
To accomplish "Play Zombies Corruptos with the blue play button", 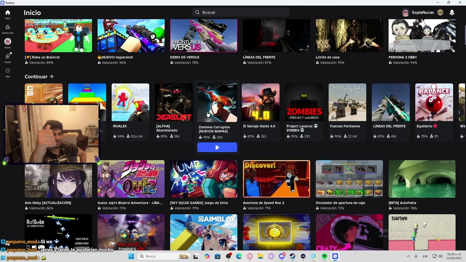I will (217, 147).
